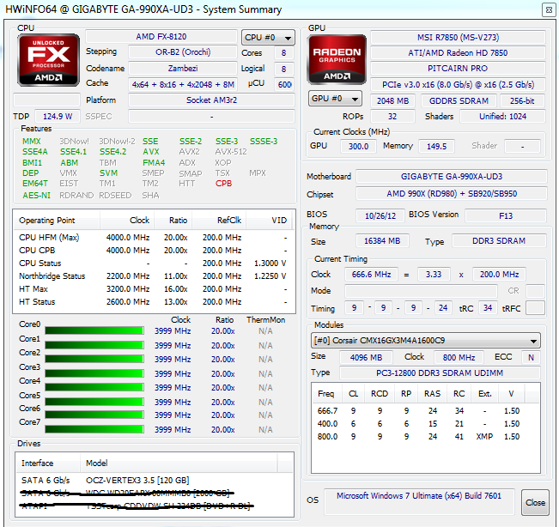Click the tRC value 34 field
The width and height of the screenshot is (559, 527).
click(488, 308)
